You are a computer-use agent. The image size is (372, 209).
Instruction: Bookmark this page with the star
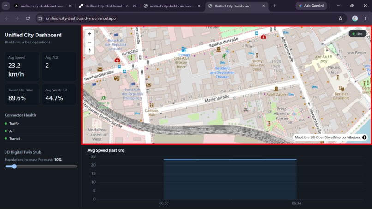pyautogui.click(x=341, y=18)
